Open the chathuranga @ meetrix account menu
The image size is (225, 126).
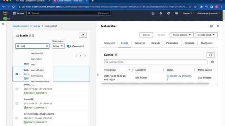coord(208,13)
